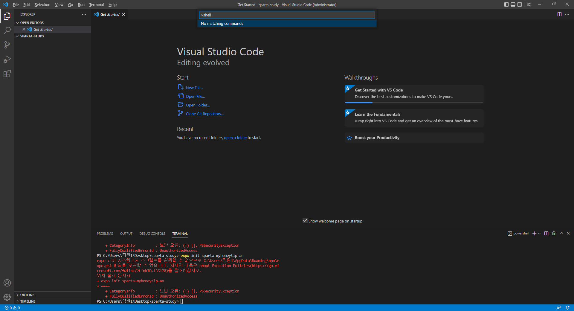Toggle the secondary side bar layout icon
The width and height of the screenshot is (574, 311).
(x=520, y=4)
